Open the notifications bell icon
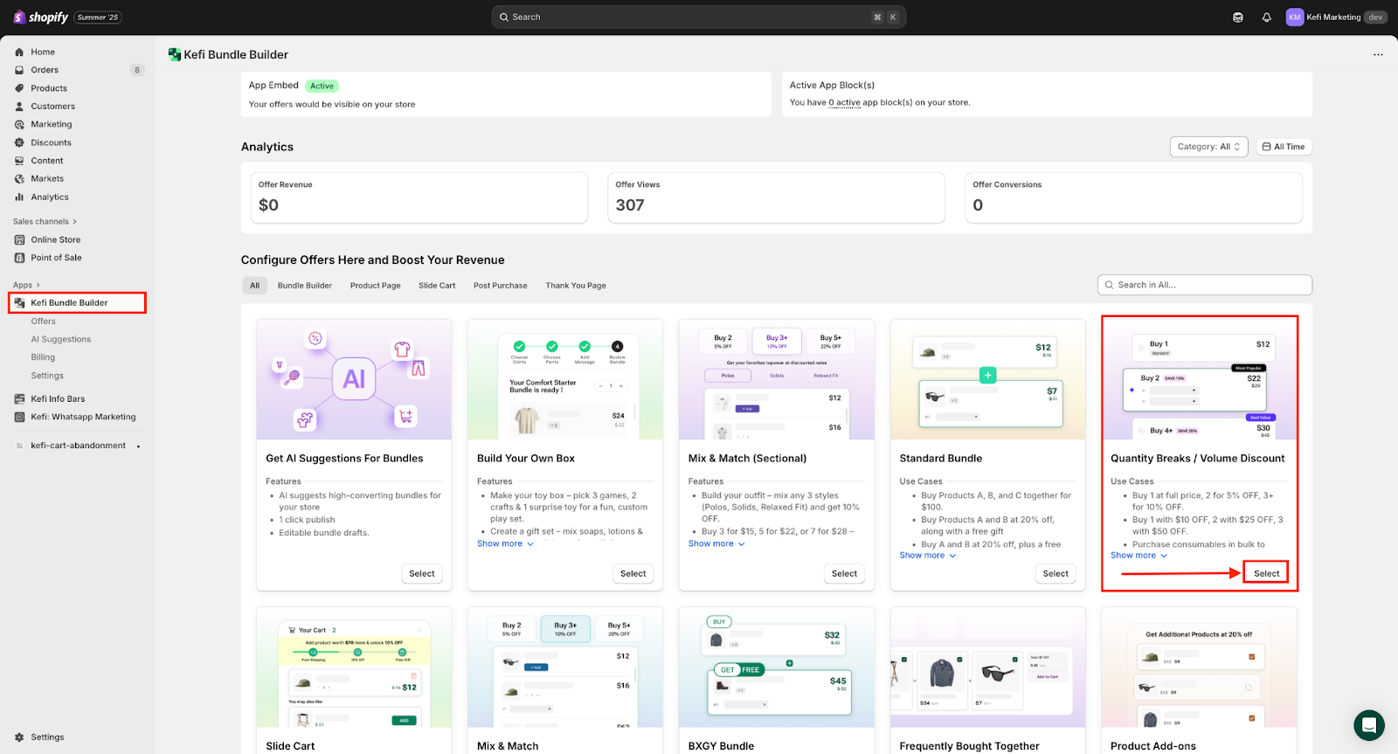Image resolution: width=1398 pixels, height=754 pixels. tap(1266, 17)
